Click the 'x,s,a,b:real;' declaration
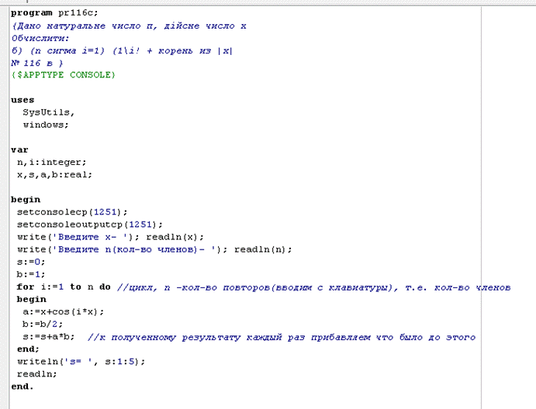 [54, 175]
